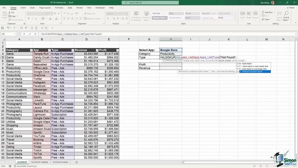
Task: Click the Format as Table icon
Action: click(x=147, y=14)
